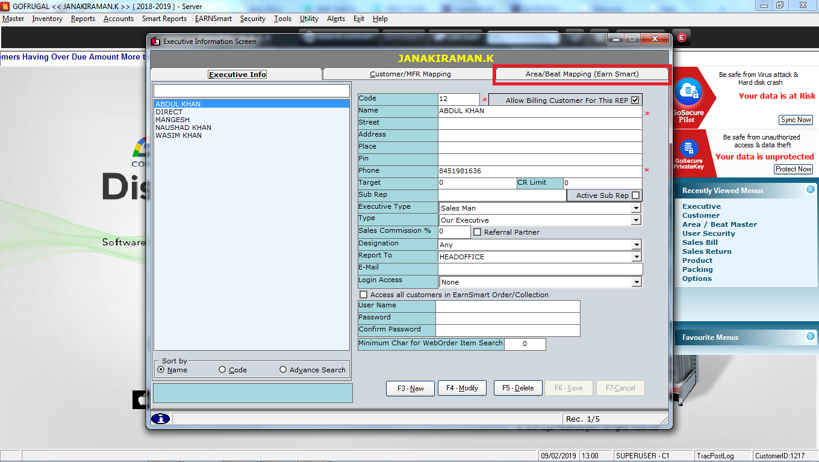Open the Tools menu

tap(283, 19)
